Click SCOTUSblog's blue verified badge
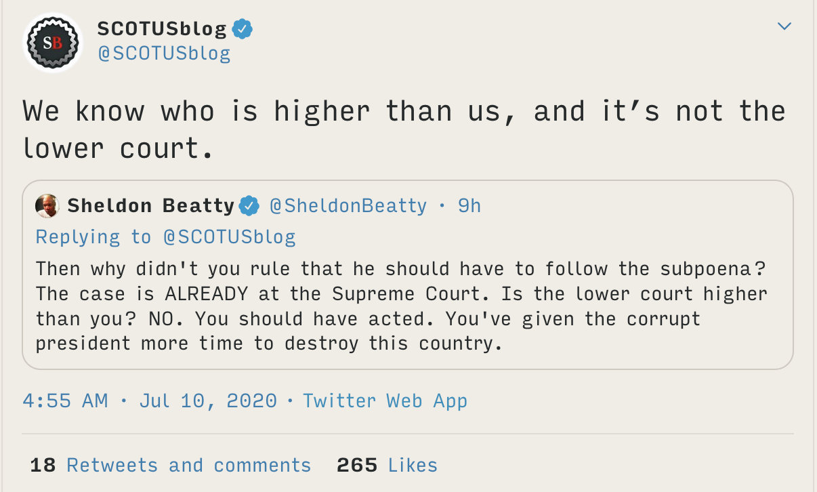The width and height of the screenshot is (817, 492). click(243, 29)
